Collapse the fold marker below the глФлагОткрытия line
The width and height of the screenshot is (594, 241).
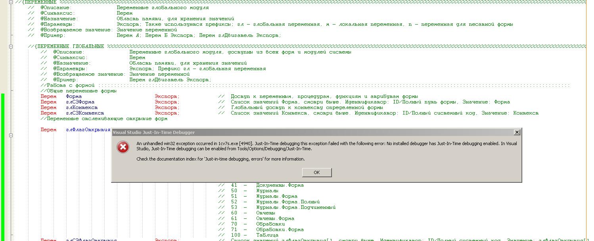[11, 135]
